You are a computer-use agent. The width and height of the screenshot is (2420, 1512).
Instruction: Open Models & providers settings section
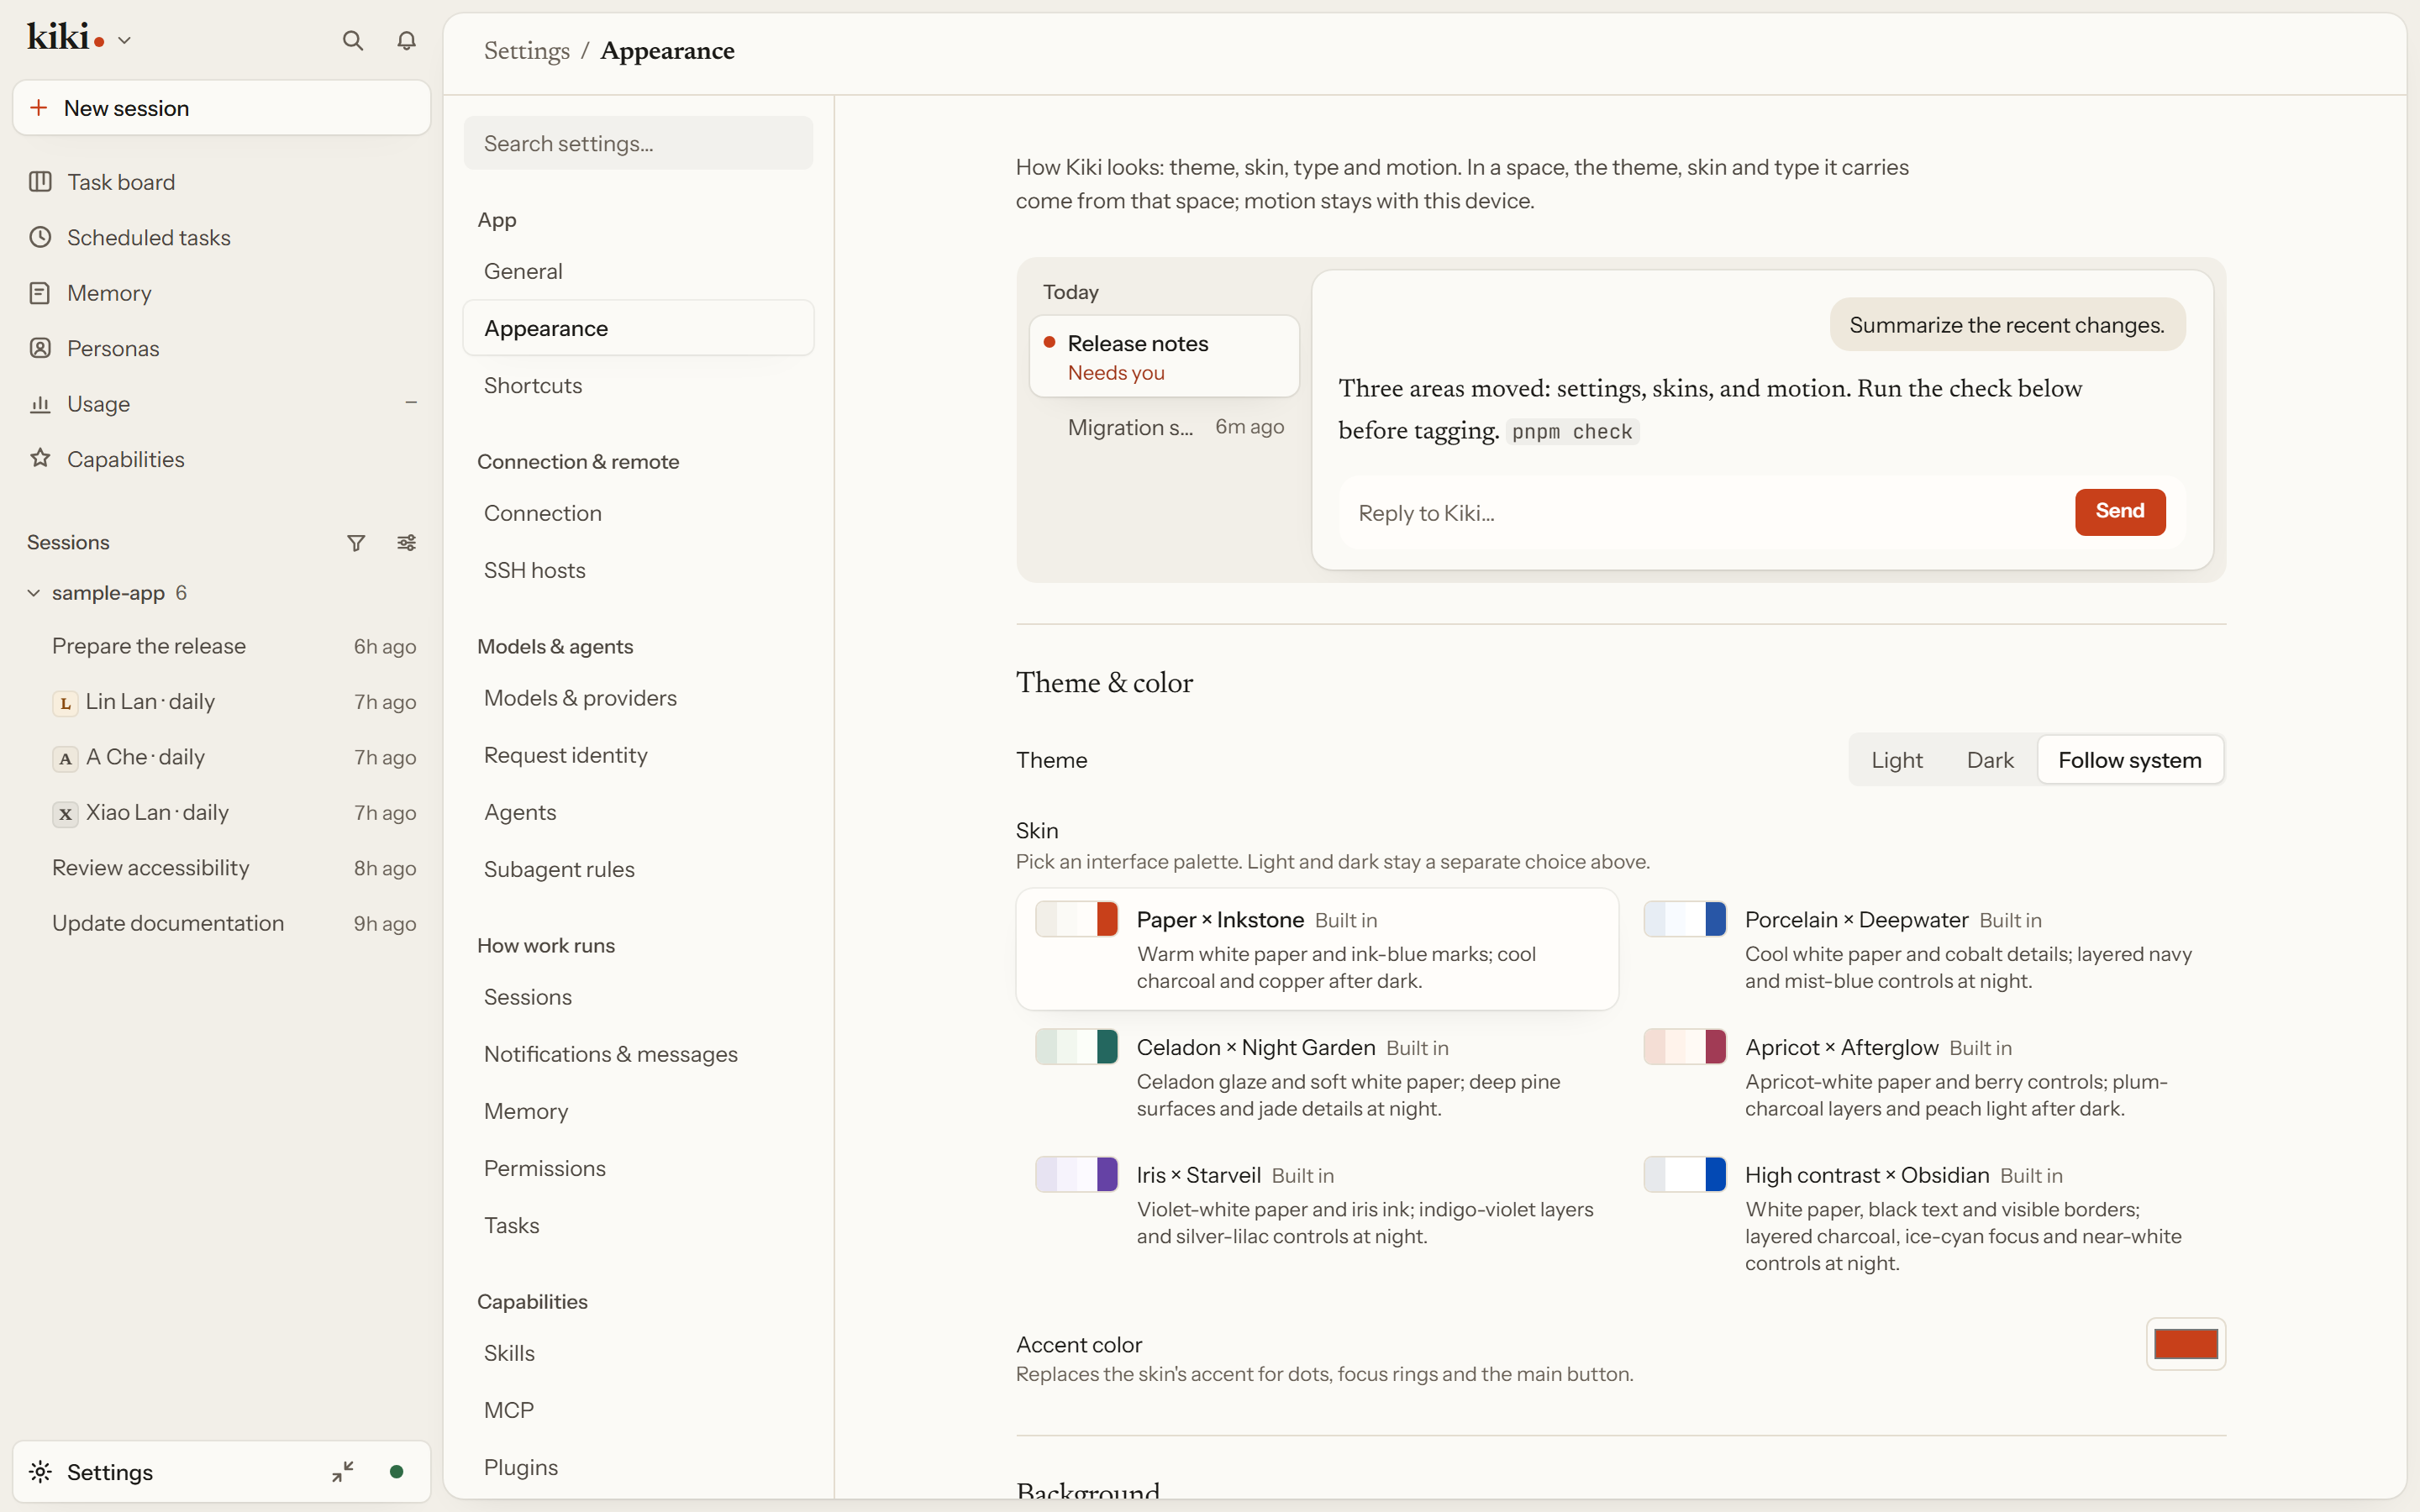[638, 698]
